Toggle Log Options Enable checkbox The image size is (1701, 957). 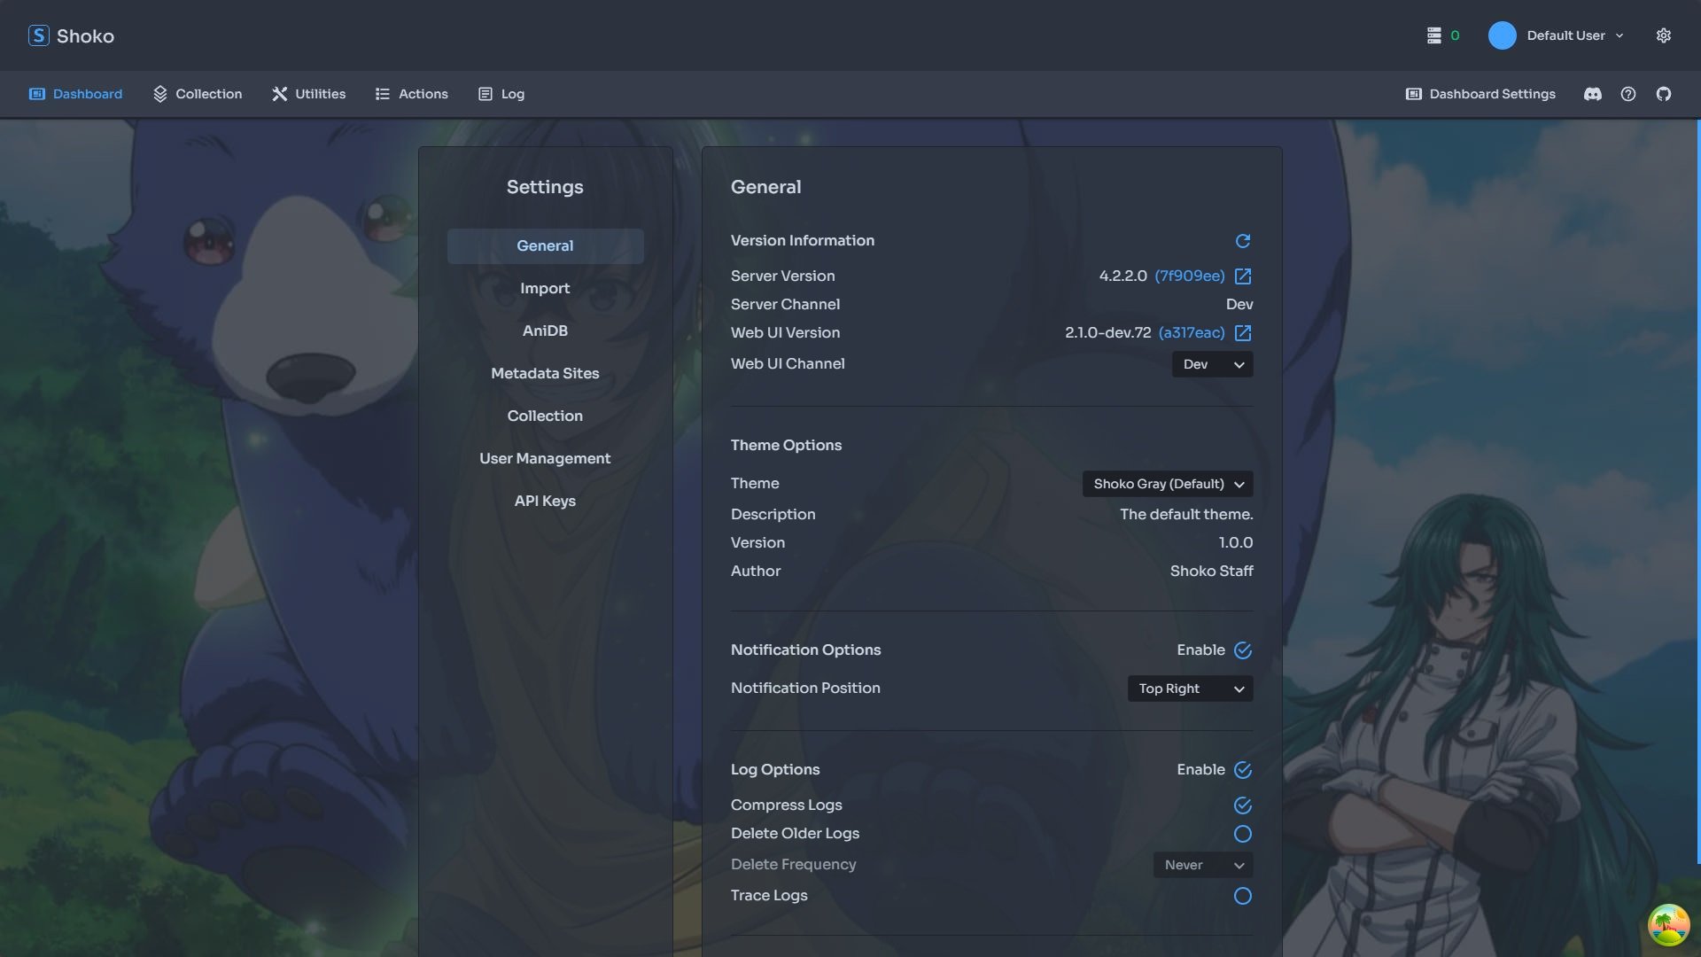coord(1243,770)
